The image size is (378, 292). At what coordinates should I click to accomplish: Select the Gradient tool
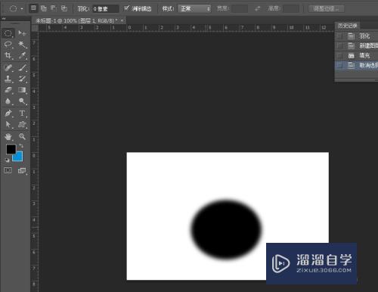click(22, 90)
